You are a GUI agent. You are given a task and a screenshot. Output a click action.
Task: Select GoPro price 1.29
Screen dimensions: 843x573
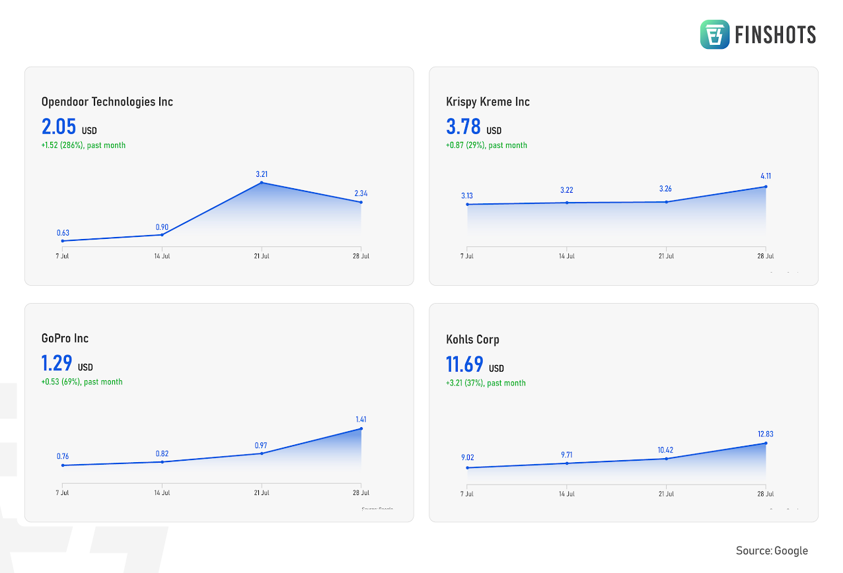click(57, 364)
